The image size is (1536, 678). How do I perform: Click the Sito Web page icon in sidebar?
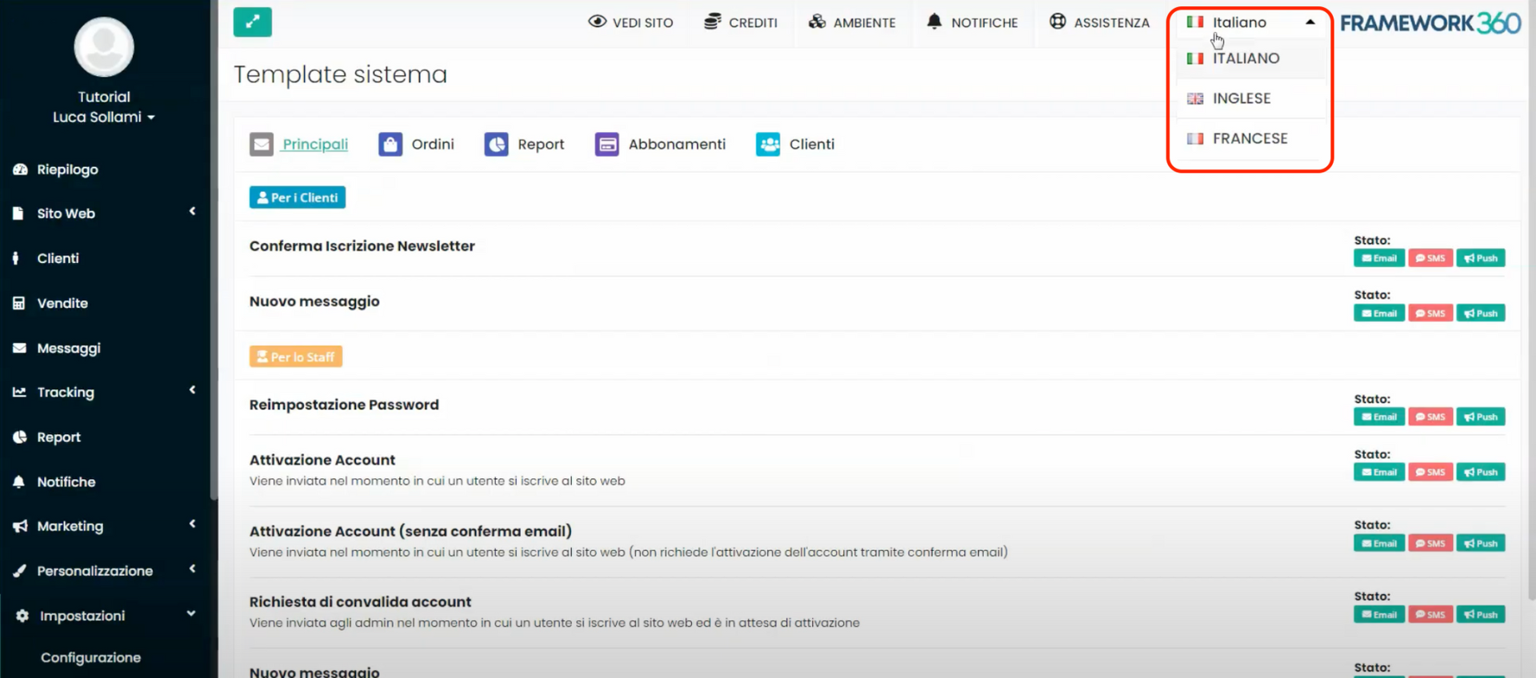[x=18, y=213]
